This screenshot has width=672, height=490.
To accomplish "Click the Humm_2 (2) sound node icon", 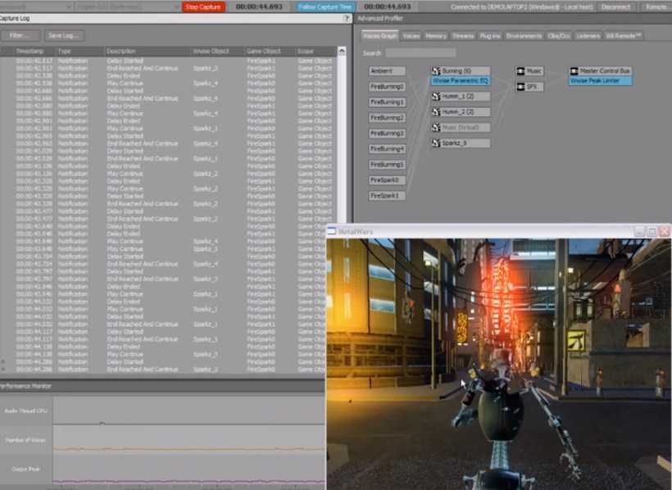I will coord(437,112).
